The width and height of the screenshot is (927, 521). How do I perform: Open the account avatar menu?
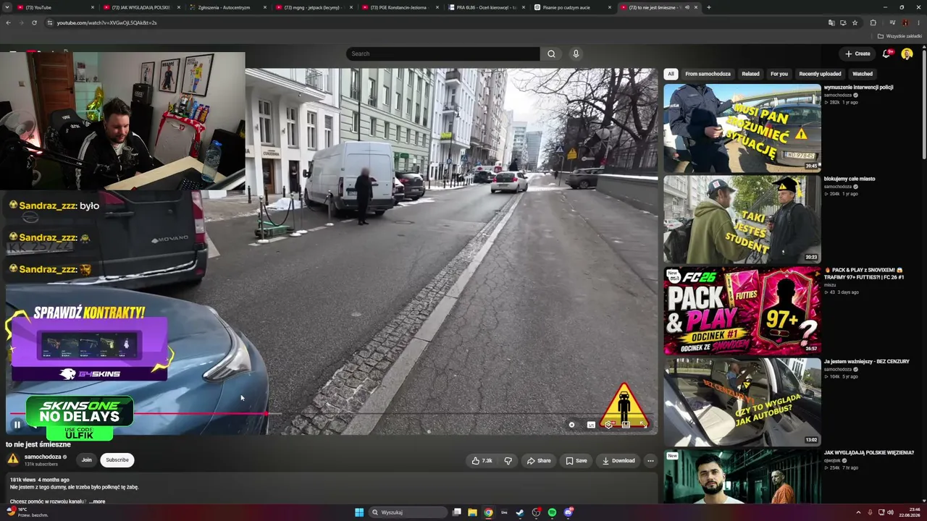907,54
